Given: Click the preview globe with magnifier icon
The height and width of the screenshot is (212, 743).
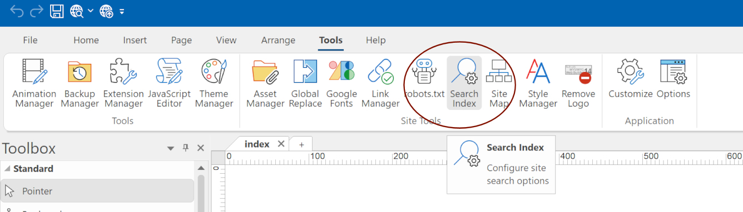Looking at the screenshot, I should point(77,11).
